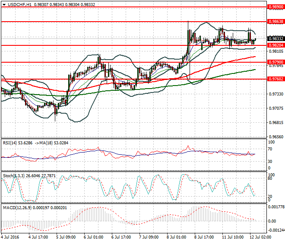The width and height of the screenshot is (285, 242).
Task: Click the 8 Jul 01:00 time axis label
Action: [x=176, y=237]
